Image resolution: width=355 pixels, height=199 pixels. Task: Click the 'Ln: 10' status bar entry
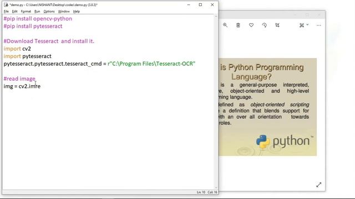pyautogui.click(x=201, y=192)
